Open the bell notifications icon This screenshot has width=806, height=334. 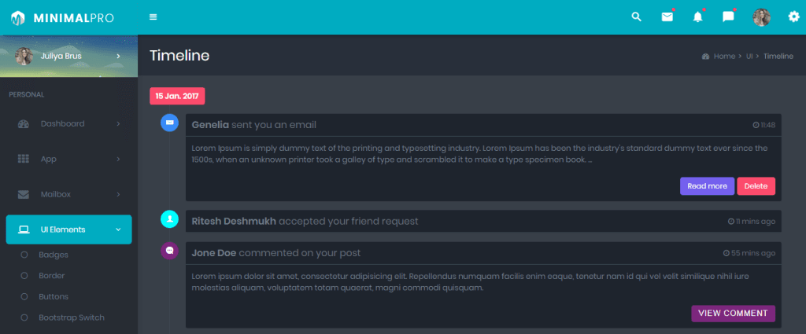coord(697,17)
